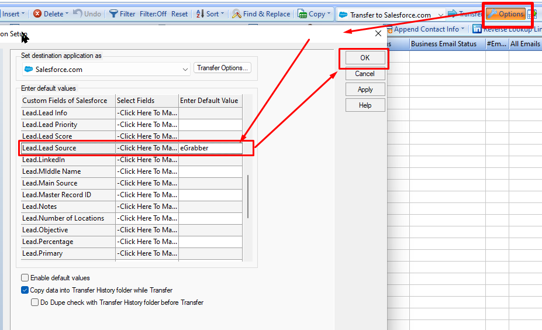The height and width of the screenshot is (330, 542).
Task: Click the Undo arrow icon
Action: tap(78, 13)
